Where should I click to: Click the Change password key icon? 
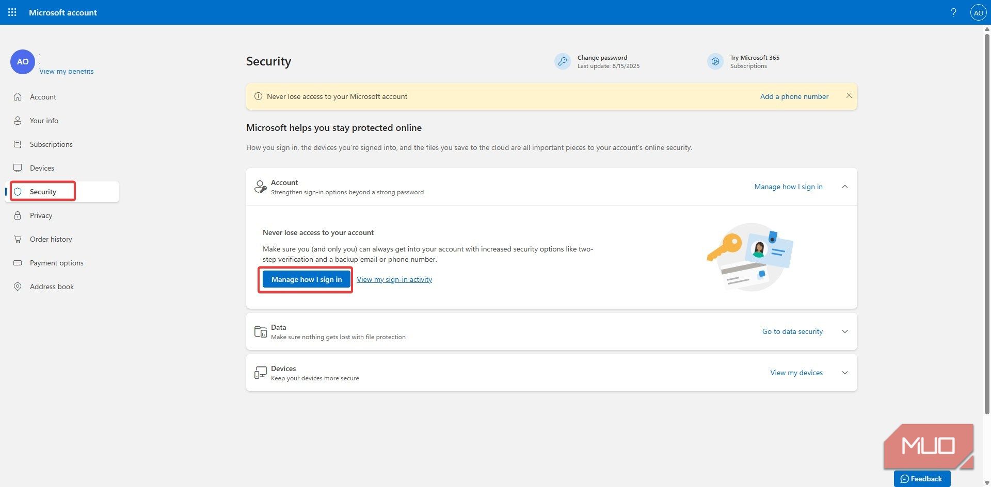pos(563,61)
